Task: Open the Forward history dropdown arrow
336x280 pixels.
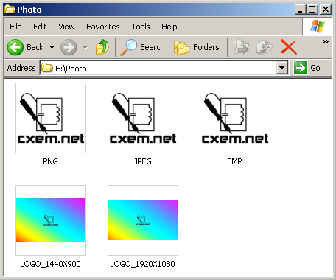Action: 85,47
